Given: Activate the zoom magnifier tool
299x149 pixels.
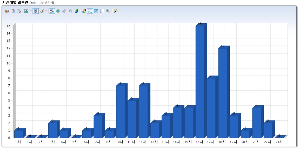Looking at the screenshot, I should [x=108, y=11].
